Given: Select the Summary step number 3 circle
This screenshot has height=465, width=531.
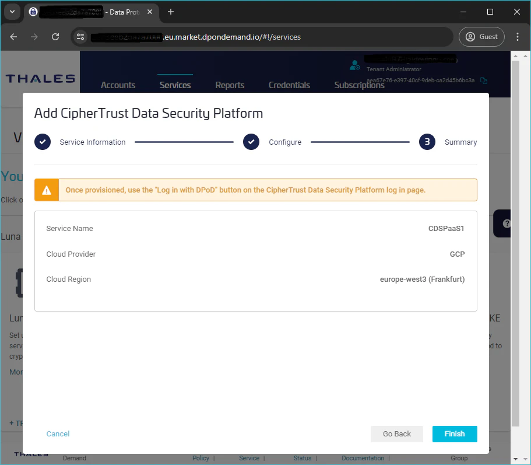Looking at the screenshot, I should point(427,142).
